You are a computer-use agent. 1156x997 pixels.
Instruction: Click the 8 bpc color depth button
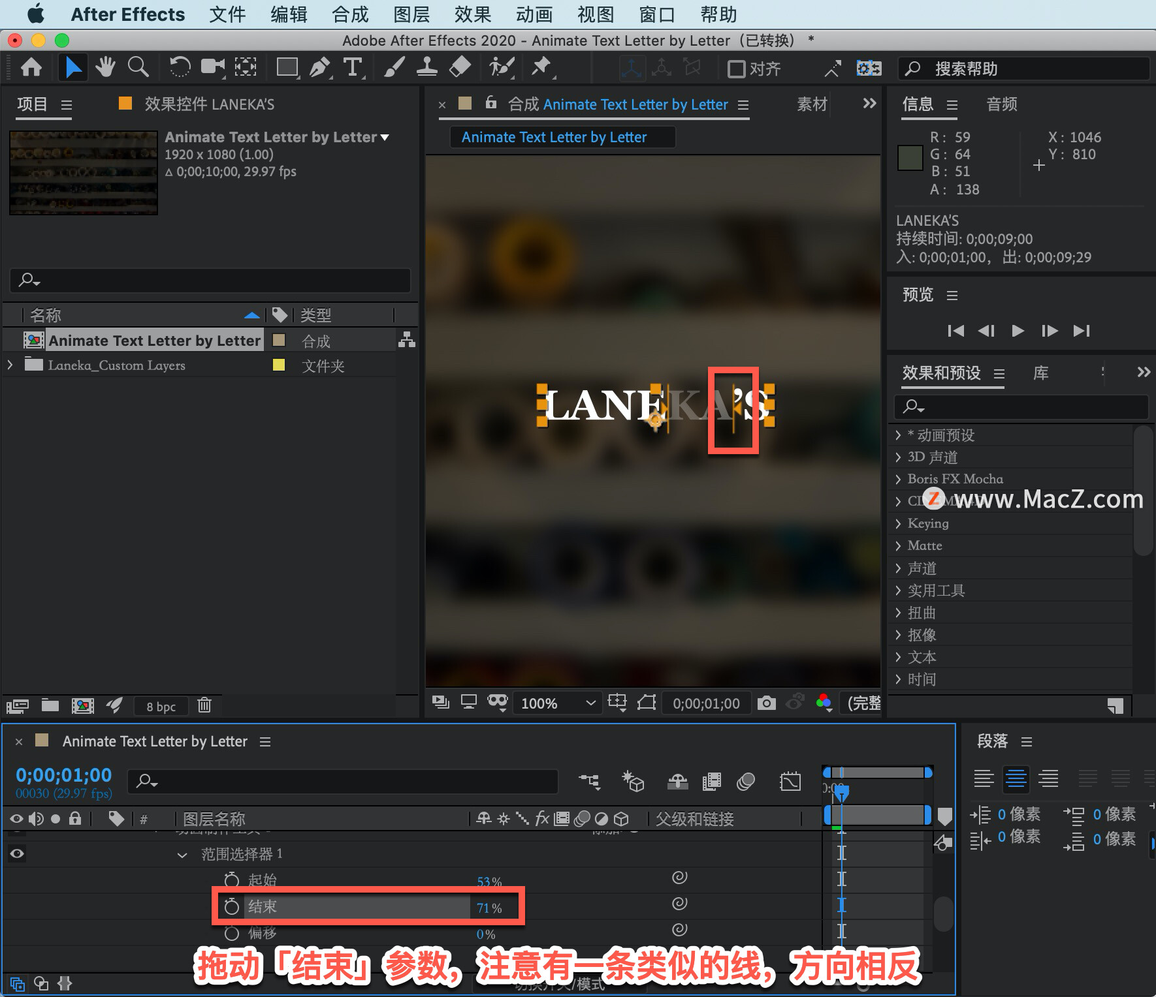click(x=161, y=706)
